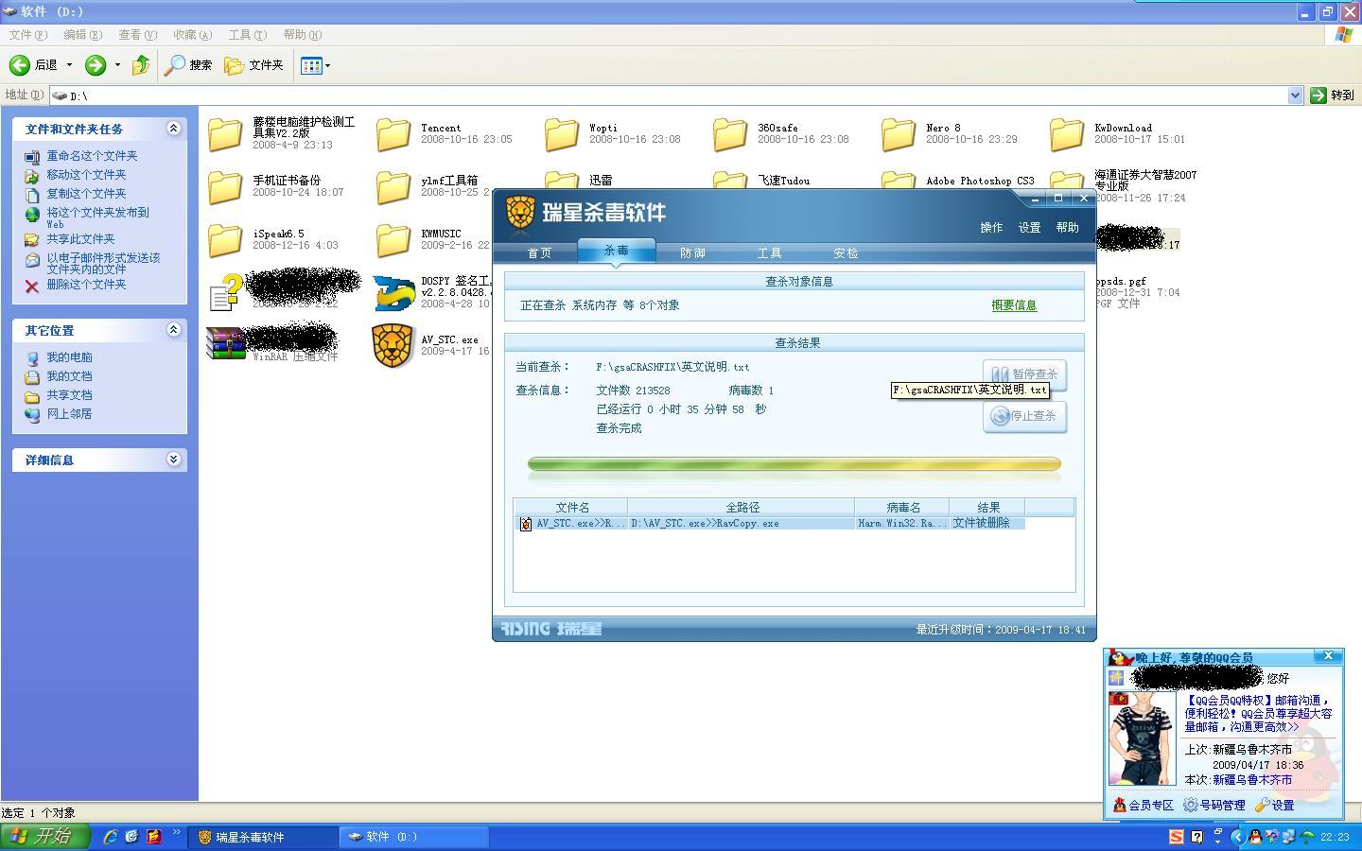Switch to the 首页 tab in Rising
1362x851 pixels.
(539, 253)
